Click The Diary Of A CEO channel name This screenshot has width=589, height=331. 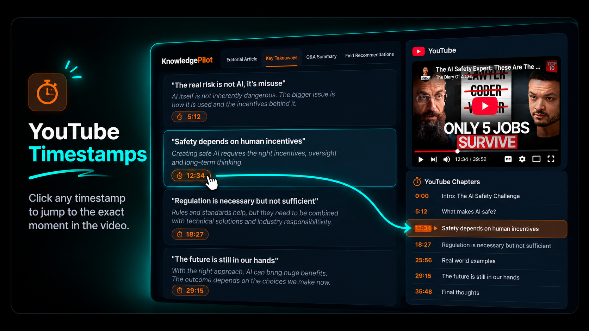point(454,77)
